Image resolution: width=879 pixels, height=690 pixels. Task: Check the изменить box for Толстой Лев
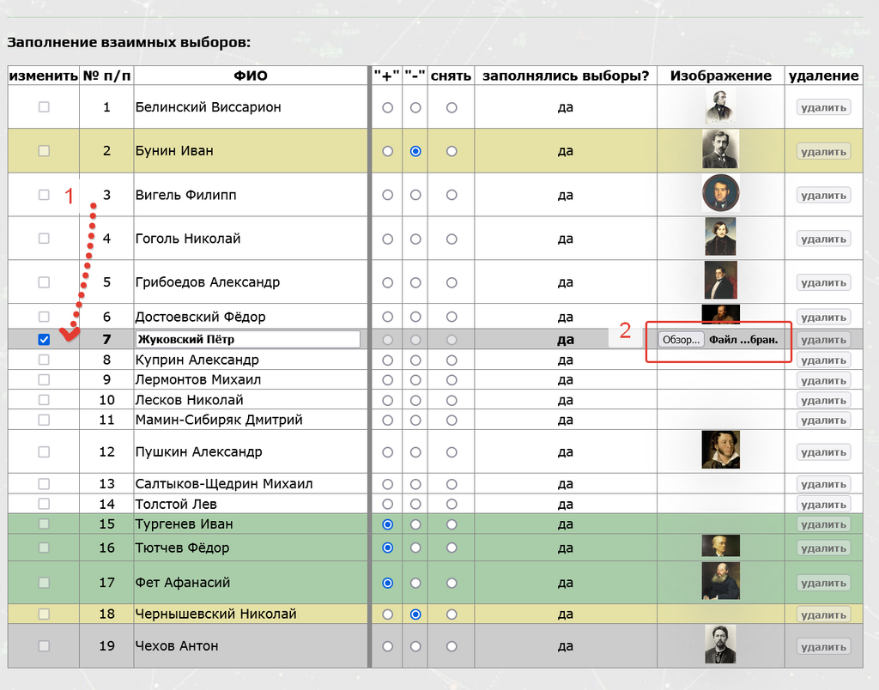(x=43, y=504)
